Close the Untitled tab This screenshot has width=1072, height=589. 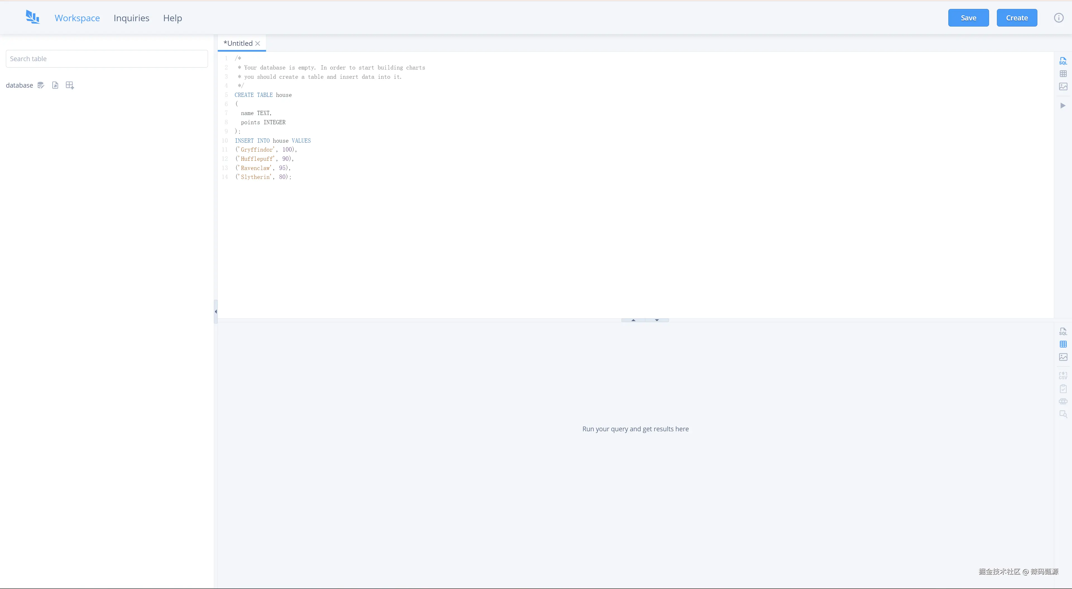[x=258, y=43]
